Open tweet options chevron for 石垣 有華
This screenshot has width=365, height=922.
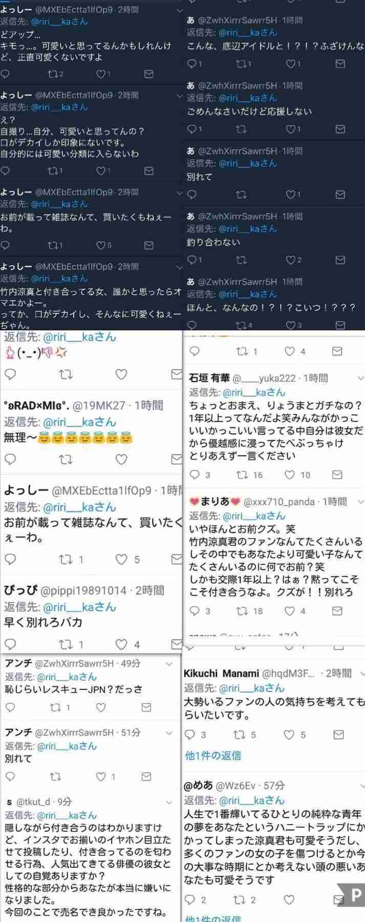(360, 378)
